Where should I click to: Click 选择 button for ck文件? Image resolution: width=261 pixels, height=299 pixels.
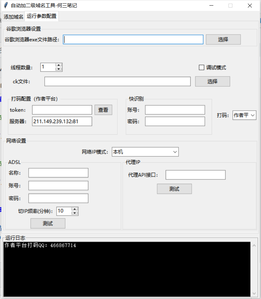(212, 81)
